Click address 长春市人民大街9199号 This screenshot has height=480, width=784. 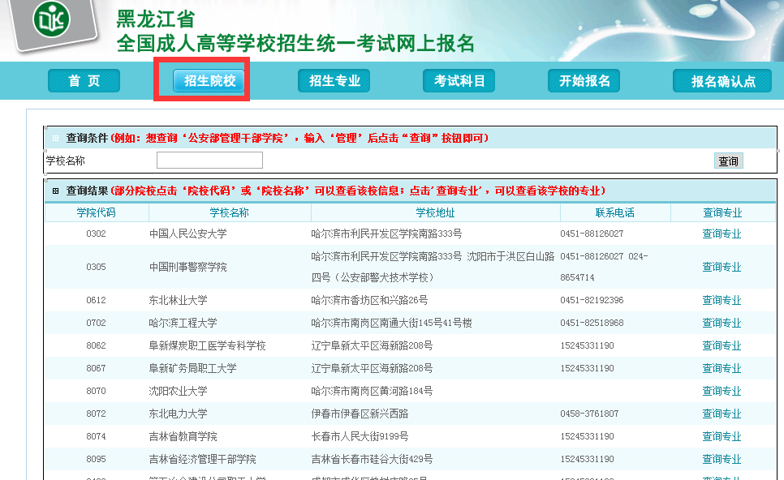pyautogui.click(x=360, y=436)
